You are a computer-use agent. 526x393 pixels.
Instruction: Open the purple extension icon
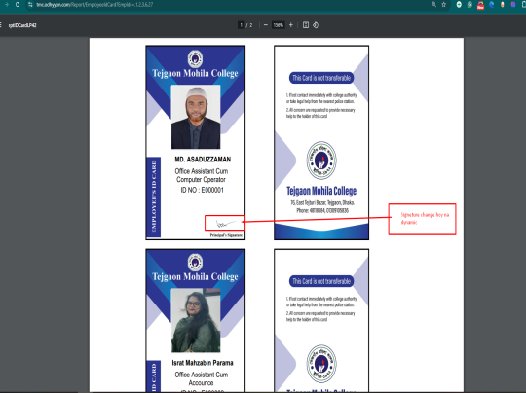[x=513, y=4]
